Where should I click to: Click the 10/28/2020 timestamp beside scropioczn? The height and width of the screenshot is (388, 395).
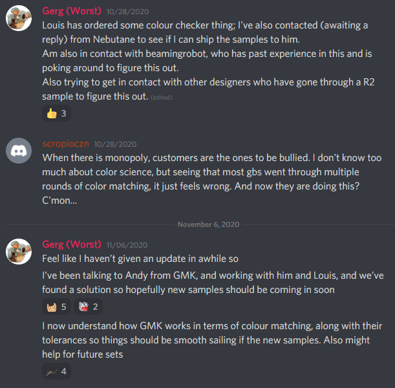[x=114, y=144]
